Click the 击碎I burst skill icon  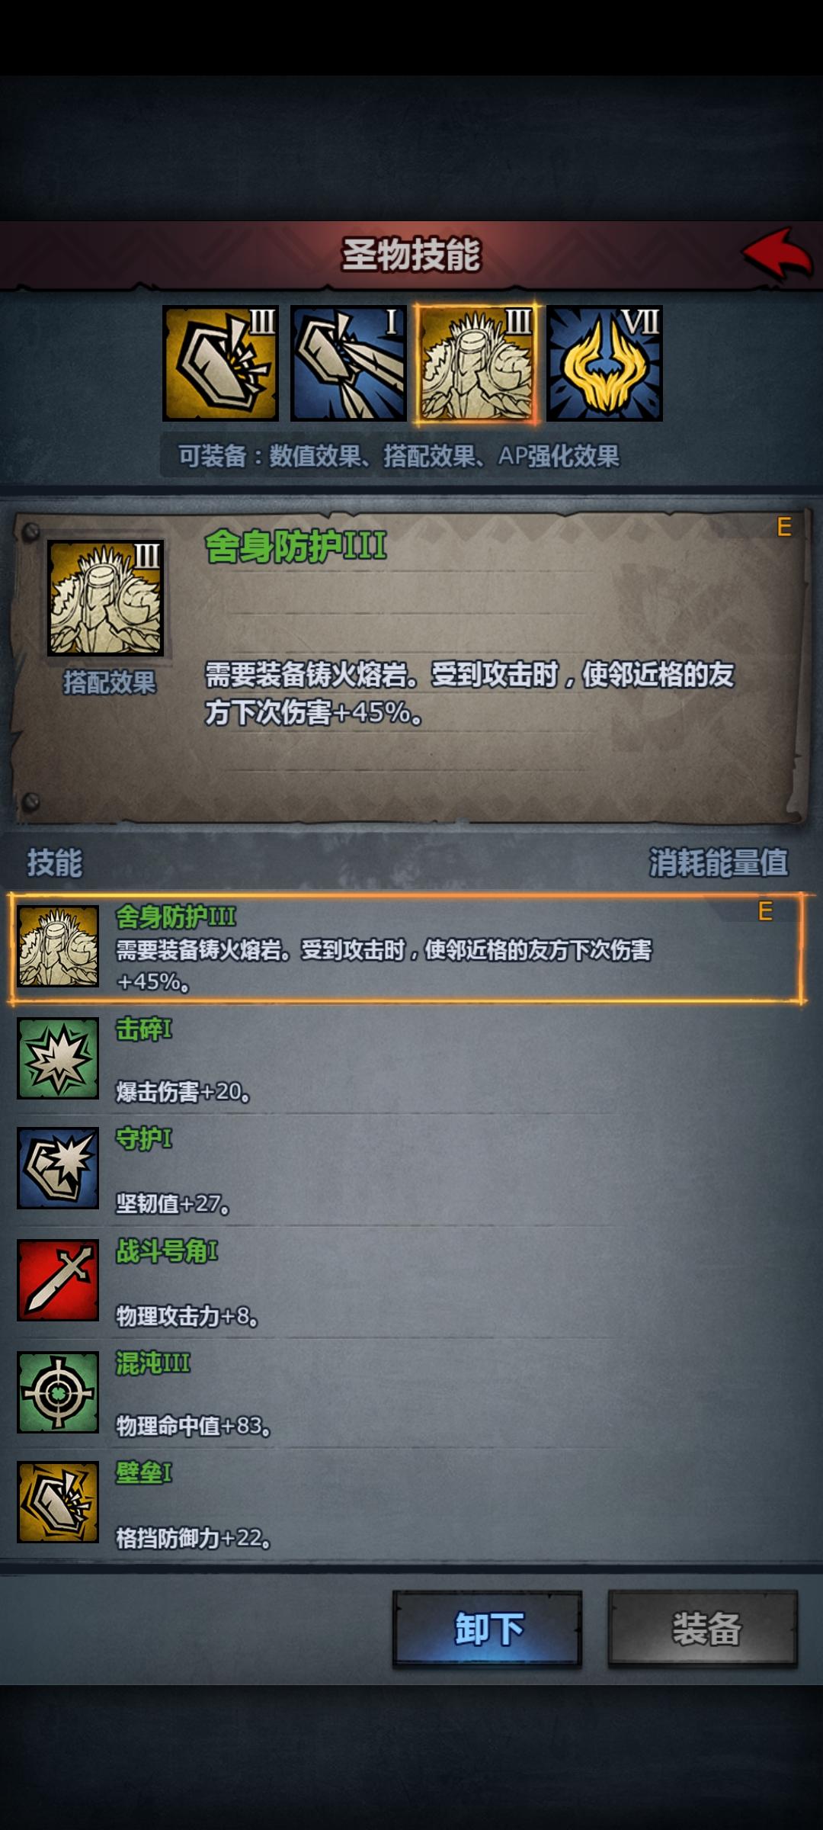coord(58,1058)
